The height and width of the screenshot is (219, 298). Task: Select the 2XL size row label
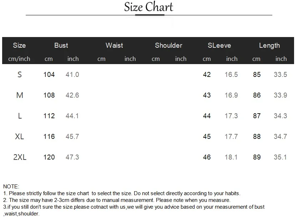[20, 157]
